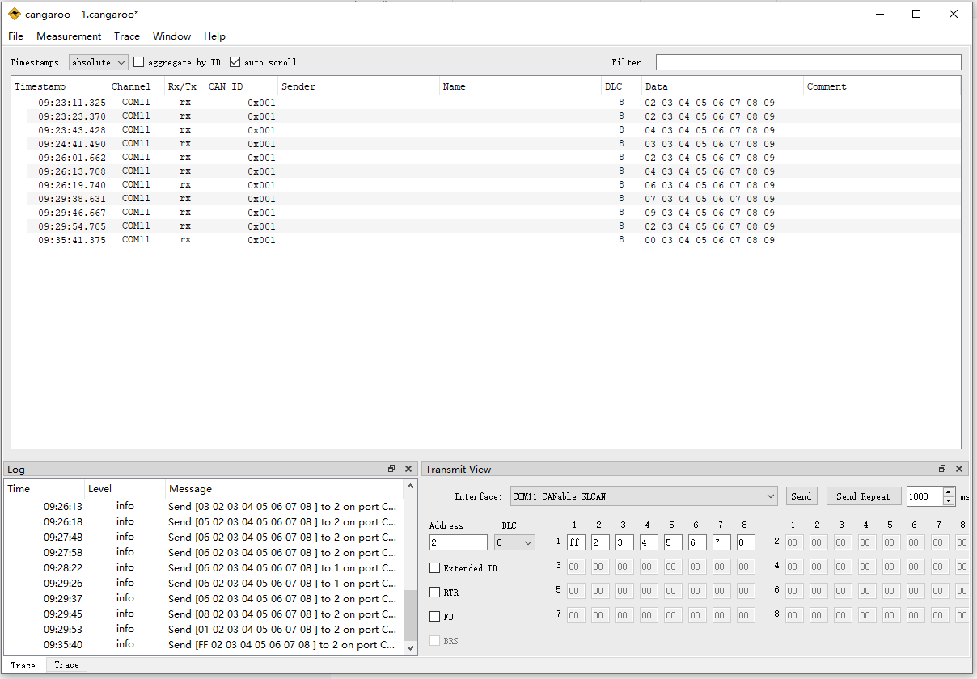Click the Sender column header
This screenshot has height=679, width=977.
tap(359, 86)
